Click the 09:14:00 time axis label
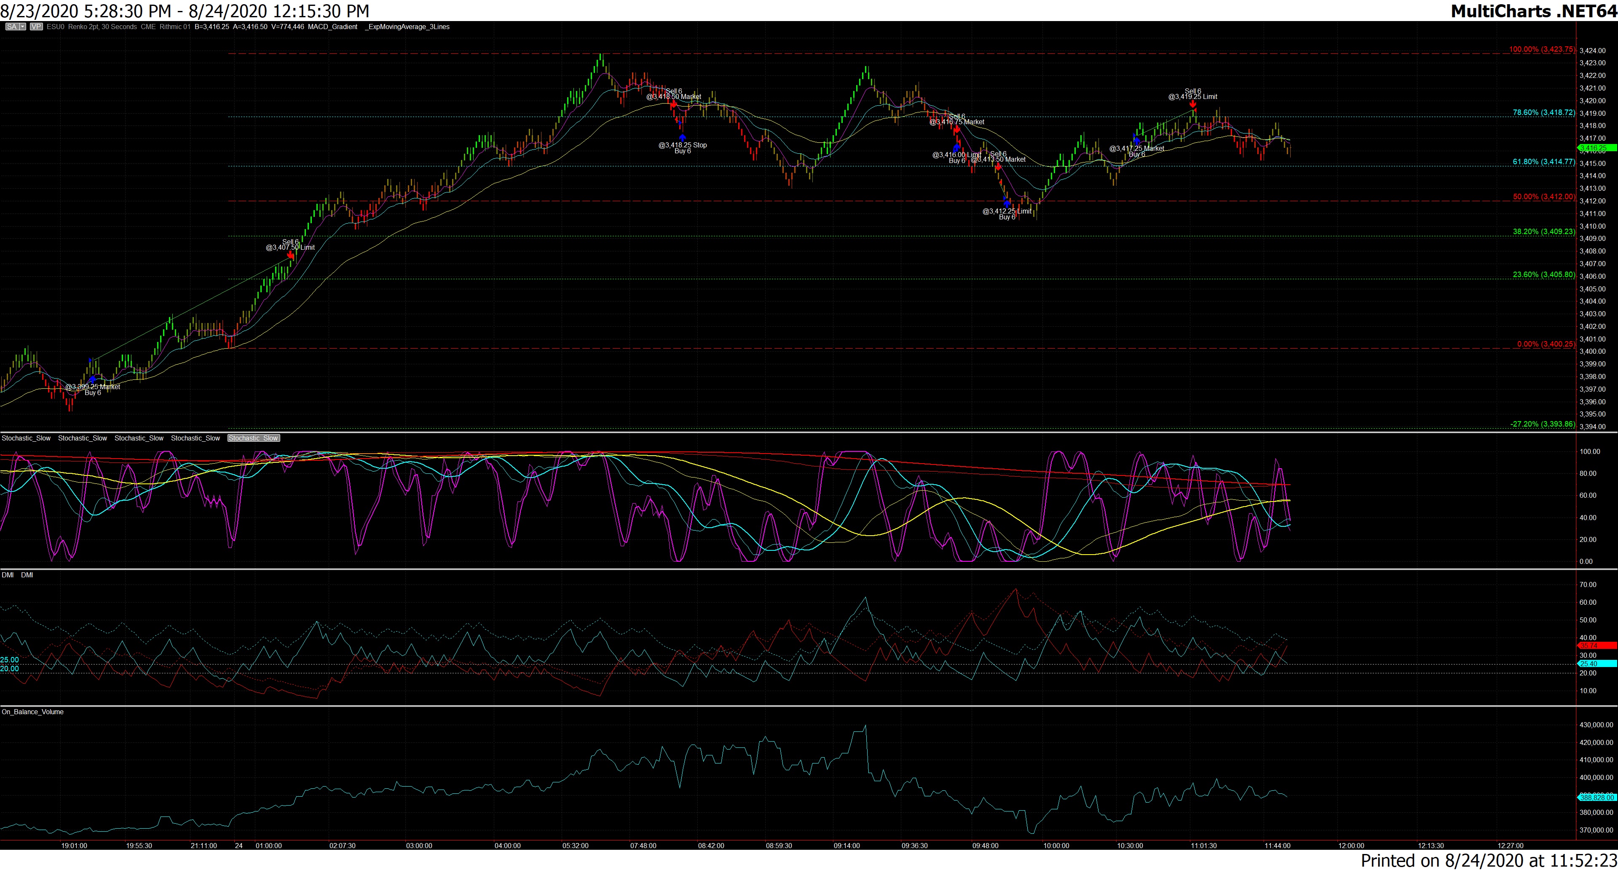 847,846
